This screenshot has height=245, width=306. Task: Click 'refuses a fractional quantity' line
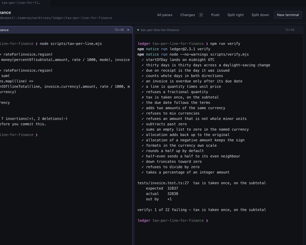coord(175,92)
